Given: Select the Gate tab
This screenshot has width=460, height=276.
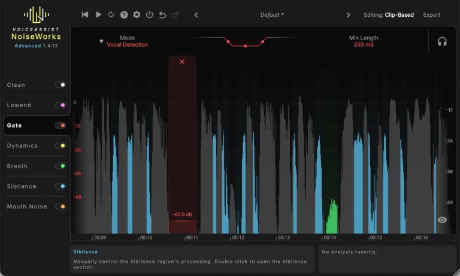Looking at the screenshot, I should (14, 125).
